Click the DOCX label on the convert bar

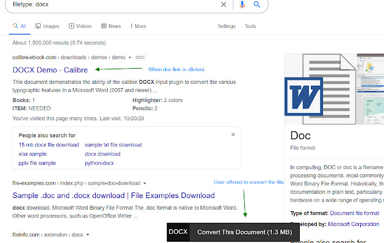[x=178, y=232]
